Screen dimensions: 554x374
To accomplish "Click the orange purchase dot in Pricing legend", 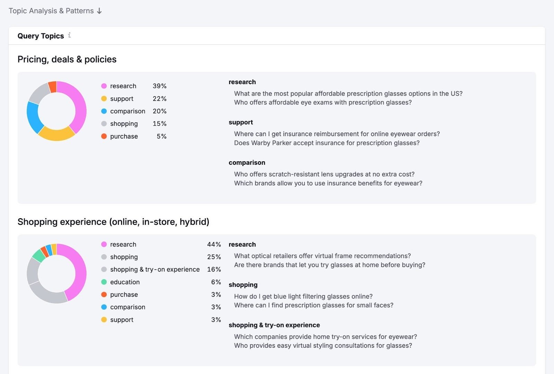I will [x=103, y=136].
